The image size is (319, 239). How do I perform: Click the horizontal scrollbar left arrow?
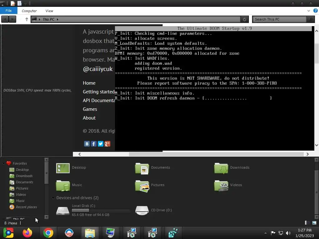click(x=79, y=154)
